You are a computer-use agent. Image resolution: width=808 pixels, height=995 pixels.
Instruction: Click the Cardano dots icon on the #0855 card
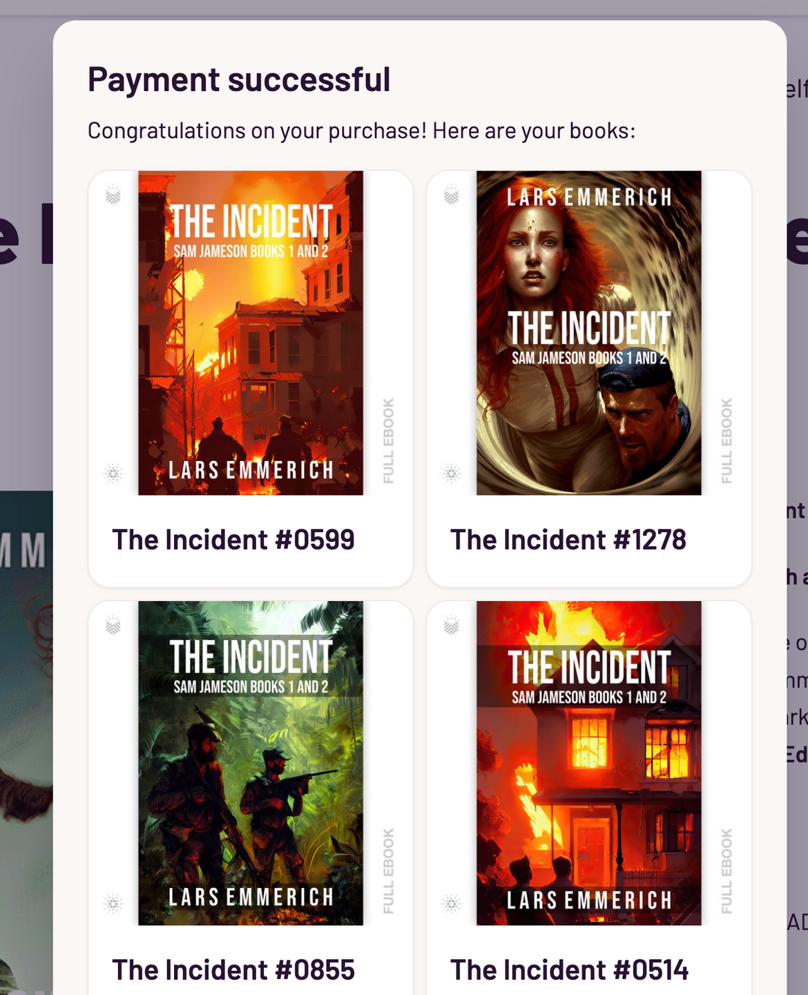(113, 903)
